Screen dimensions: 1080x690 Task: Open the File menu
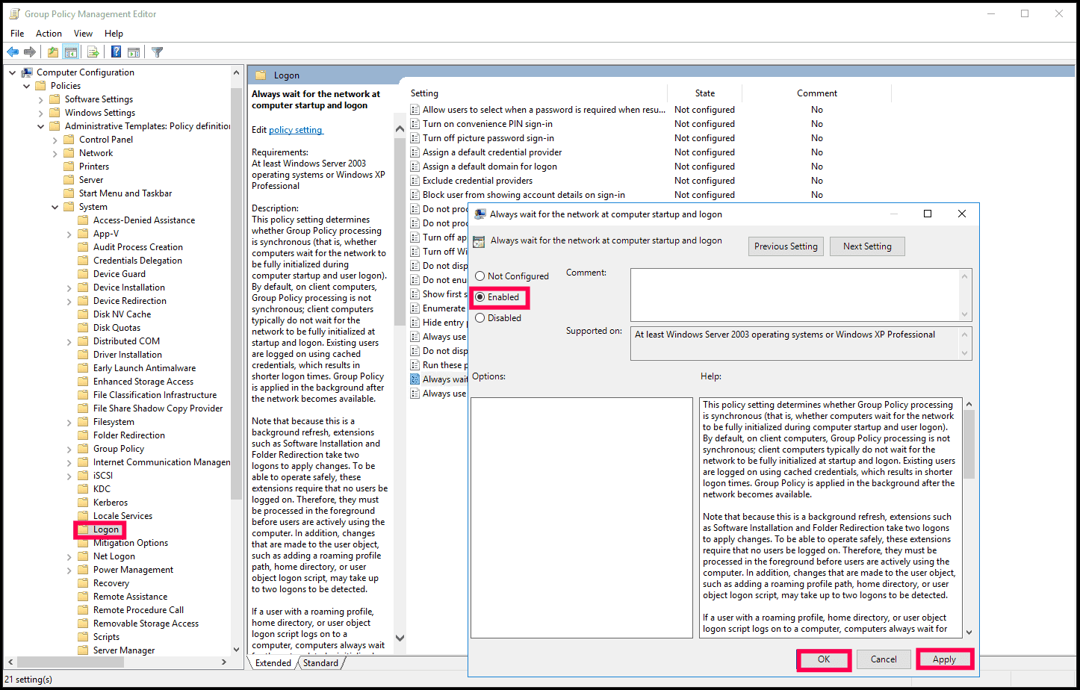tap(17, 34)
